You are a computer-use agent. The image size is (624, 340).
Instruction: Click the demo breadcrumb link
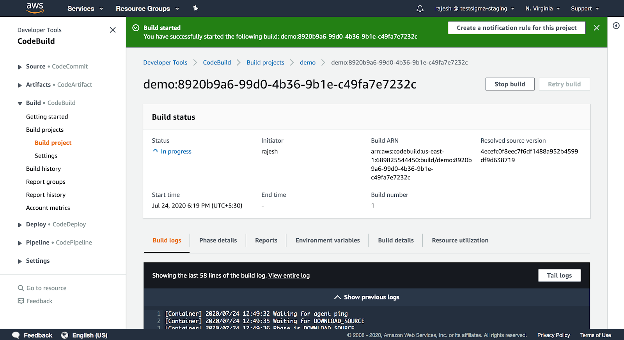click(x=308, y=62)
